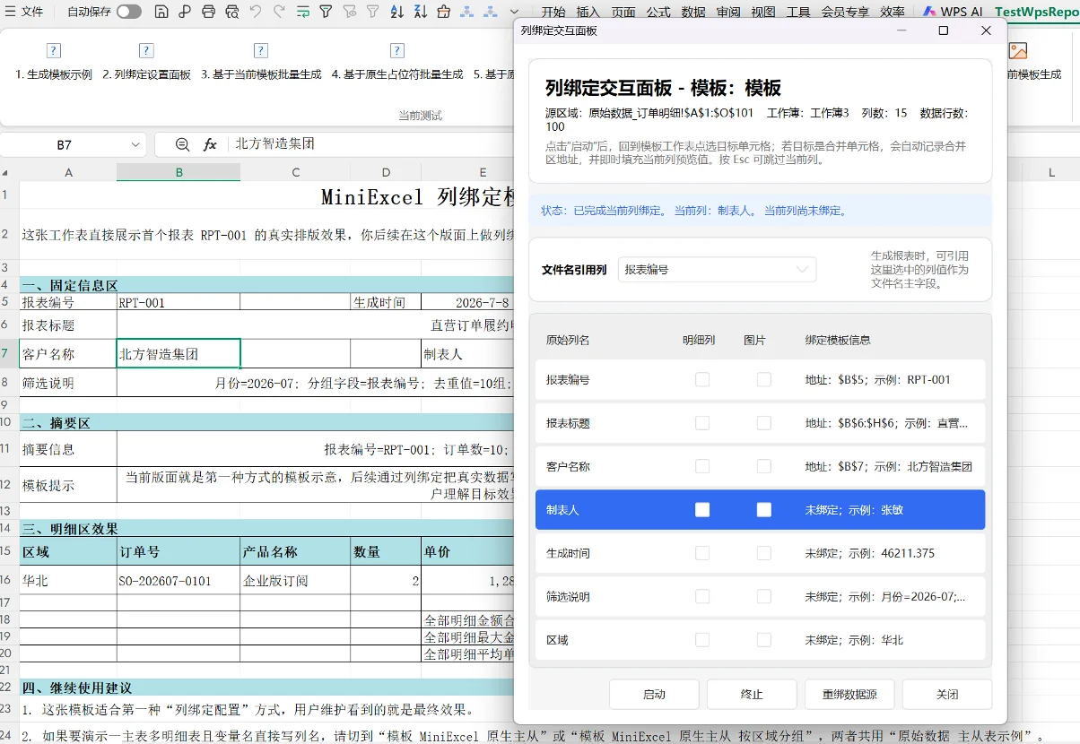This screenshot has height=744, width=1080.
Task: Expand the quick toolbar overflow chevron
Action: (x=514, y=12)
